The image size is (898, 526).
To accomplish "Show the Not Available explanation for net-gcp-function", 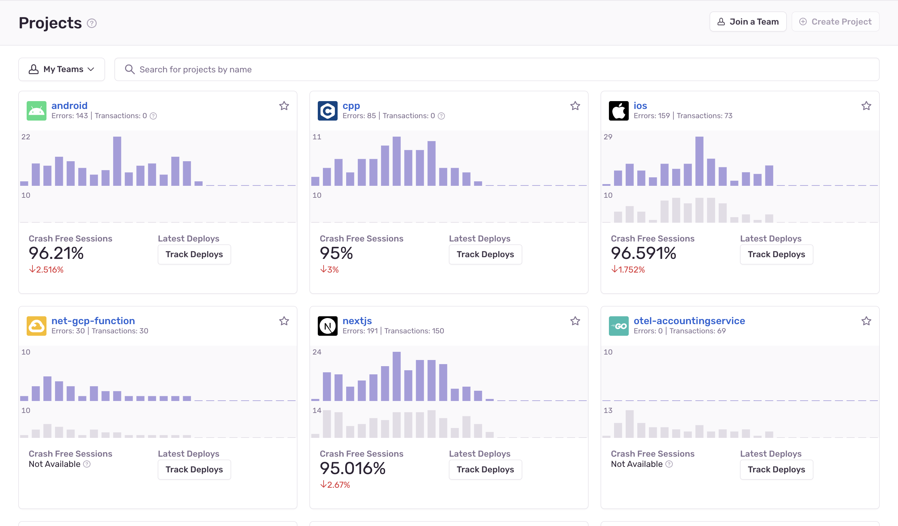I will [x=86, y=464].
